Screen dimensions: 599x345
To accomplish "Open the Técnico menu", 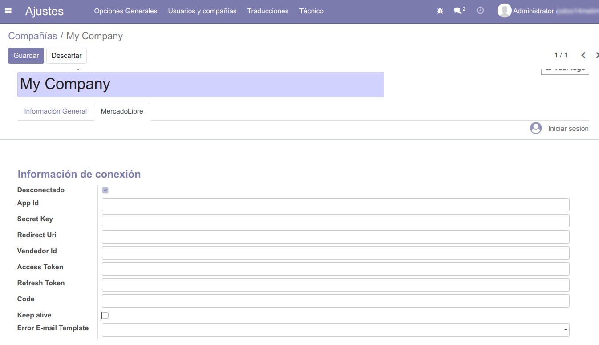I will pos(311,11).
